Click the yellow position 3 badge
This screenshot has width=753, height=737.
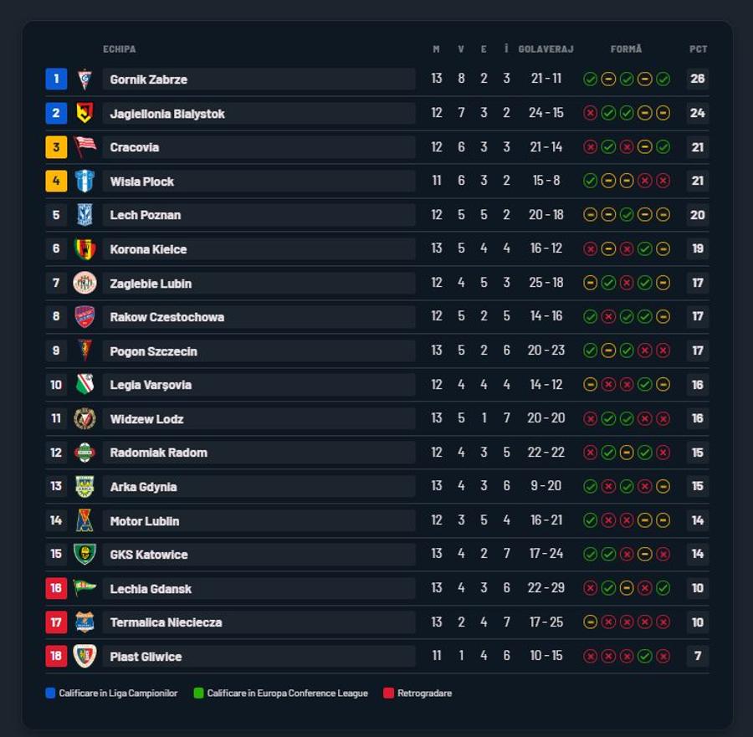coord(56,147)
